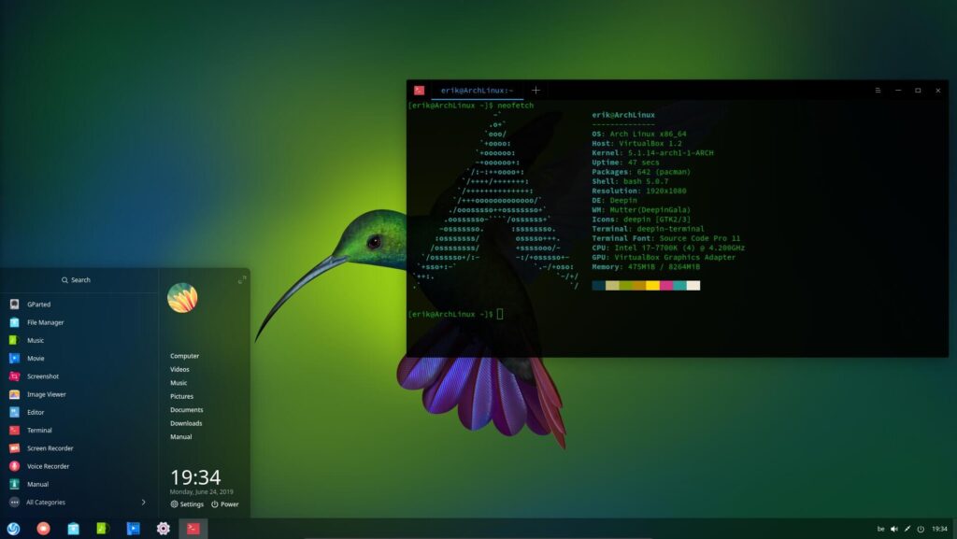
Task: Open a new terminal tab with the plus button
Action: [536, 90]
